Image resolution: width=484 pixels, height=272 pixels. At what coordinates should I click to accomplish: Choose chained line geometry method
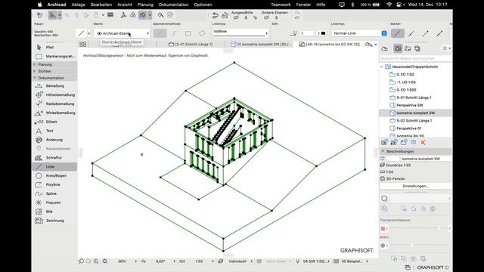click(174, 33)
